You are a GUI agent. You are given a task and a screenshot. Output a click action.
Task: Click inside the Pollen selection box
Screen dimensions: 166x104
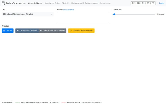pyautogui.click(x=83, y=17)
